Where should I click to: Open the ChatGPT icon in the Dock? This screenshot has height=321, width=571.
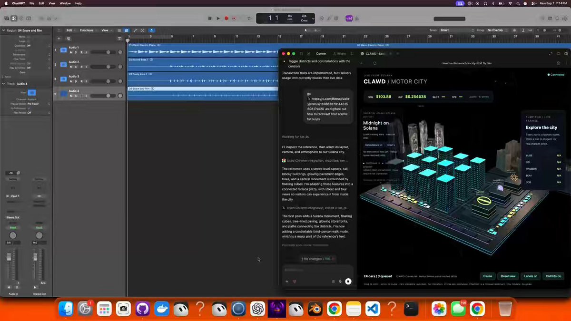[x=257, y=309]
